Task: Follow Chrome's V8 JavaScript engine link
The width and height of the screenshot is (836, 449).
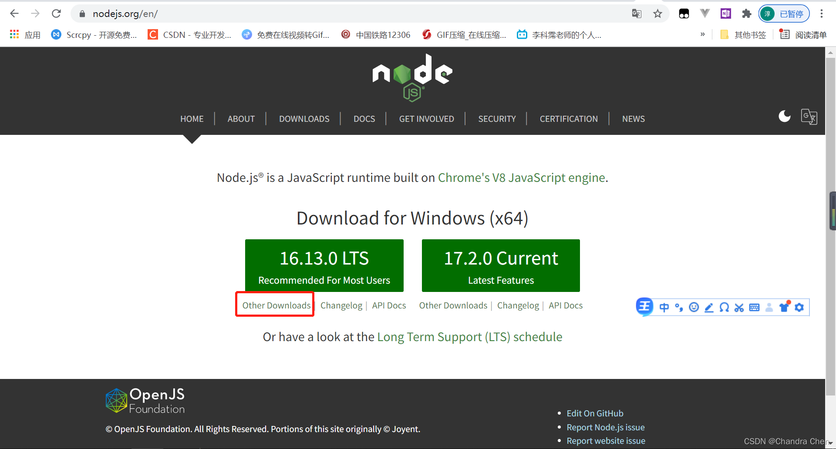Action: [x=522, y=178]
